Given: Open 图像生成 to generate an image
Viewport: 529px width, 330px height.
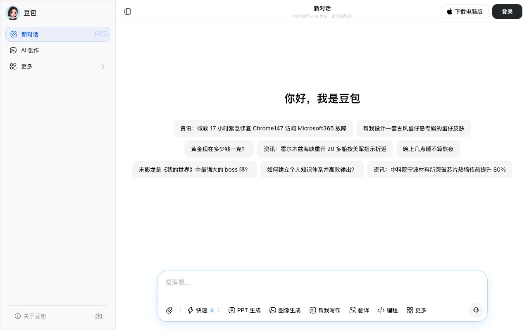Looking at the screenshot, I should coord(285,310).
